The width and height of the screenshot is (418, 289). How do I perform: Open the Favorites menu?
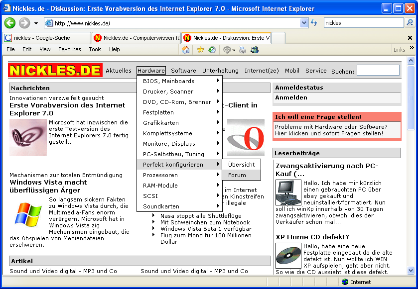pyautogui.click(x=69, y=49)
